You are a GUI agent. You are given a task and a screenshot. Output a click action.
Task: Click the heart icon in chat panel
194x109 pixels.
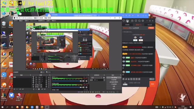pyautogui.click(x=124, y=21)
